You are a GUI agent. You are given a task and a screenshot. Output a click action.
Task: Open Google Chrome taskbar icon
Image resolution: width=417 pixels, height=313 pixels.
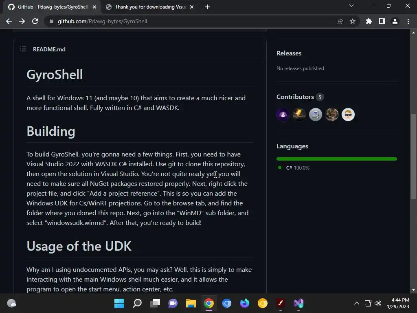point(209,303)
